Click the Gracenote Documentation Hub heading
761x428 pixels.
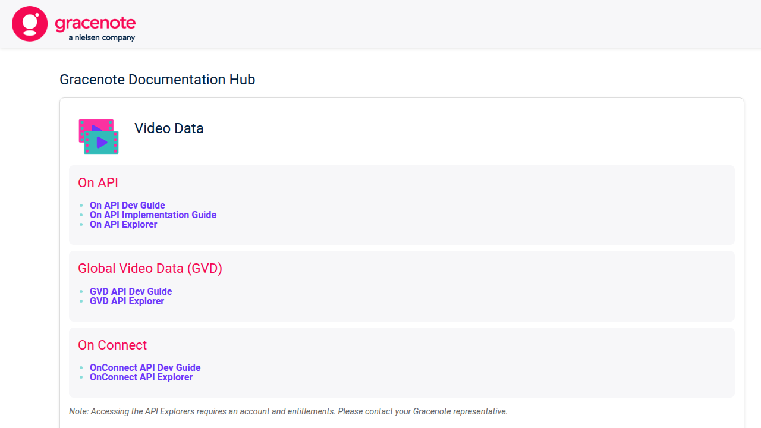click(x=158, y=80)
